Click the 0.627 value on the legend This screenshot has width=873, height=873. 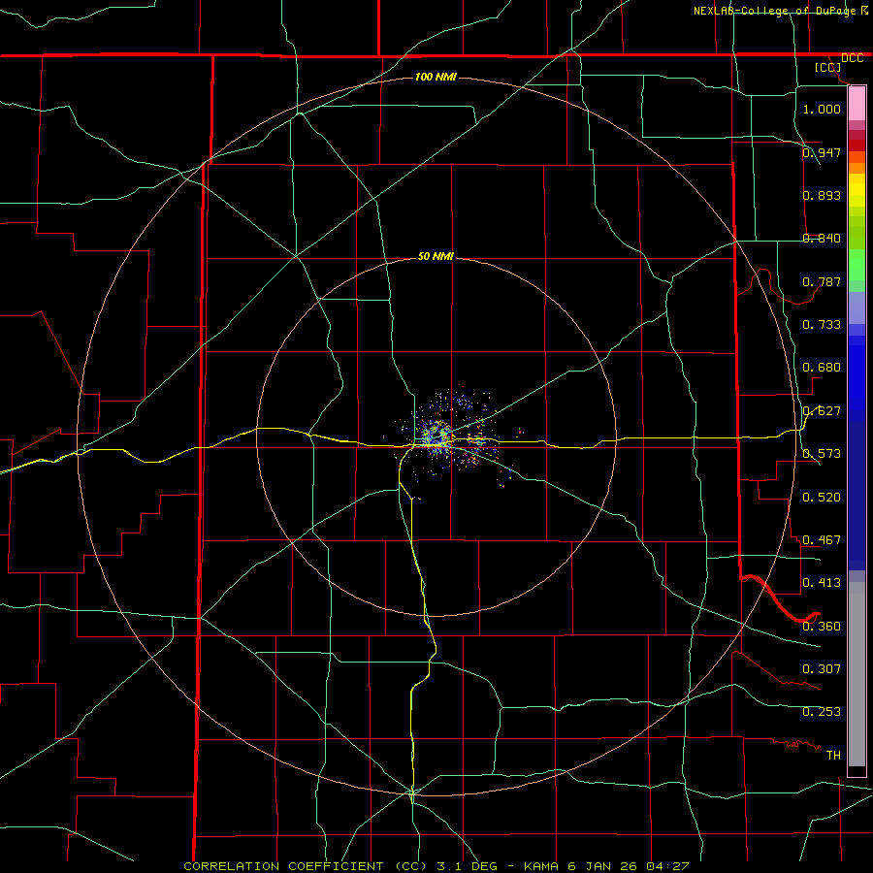point(822,411)
